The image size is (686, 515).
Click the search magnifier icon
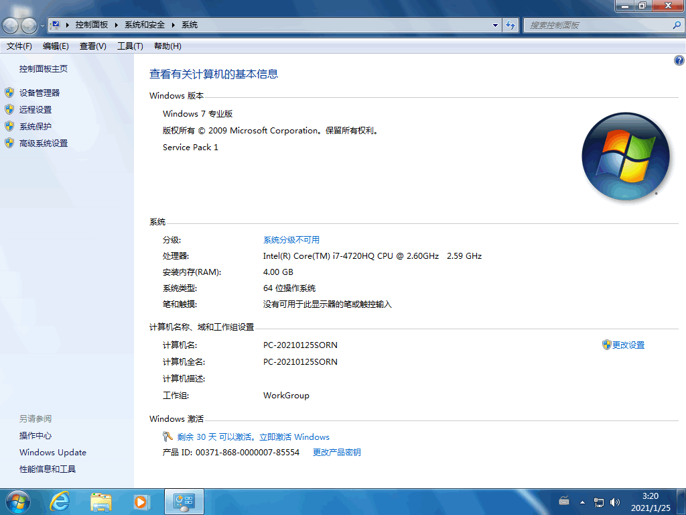(677, 25)
